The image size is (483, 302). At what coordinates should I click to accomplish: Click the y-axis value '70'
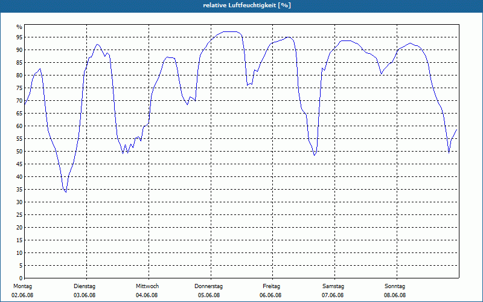point(19,101)
